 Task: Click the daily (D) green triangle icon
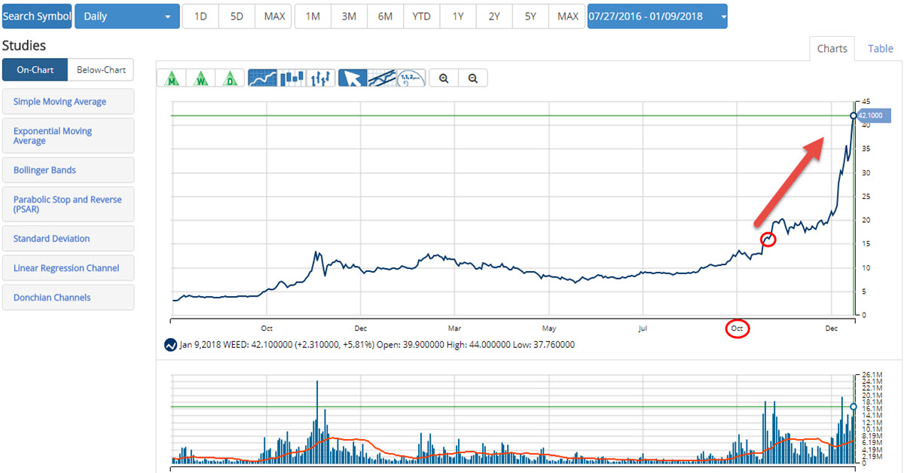(231, 78)
